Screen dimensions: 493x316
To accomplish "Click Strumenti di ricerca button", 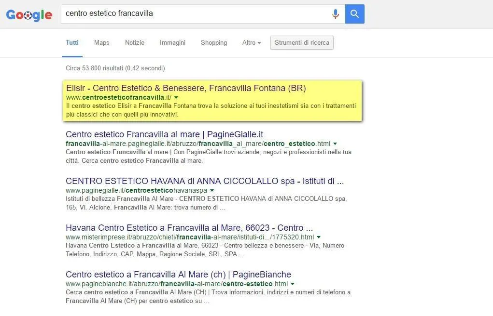I will [x=302, y=43].
